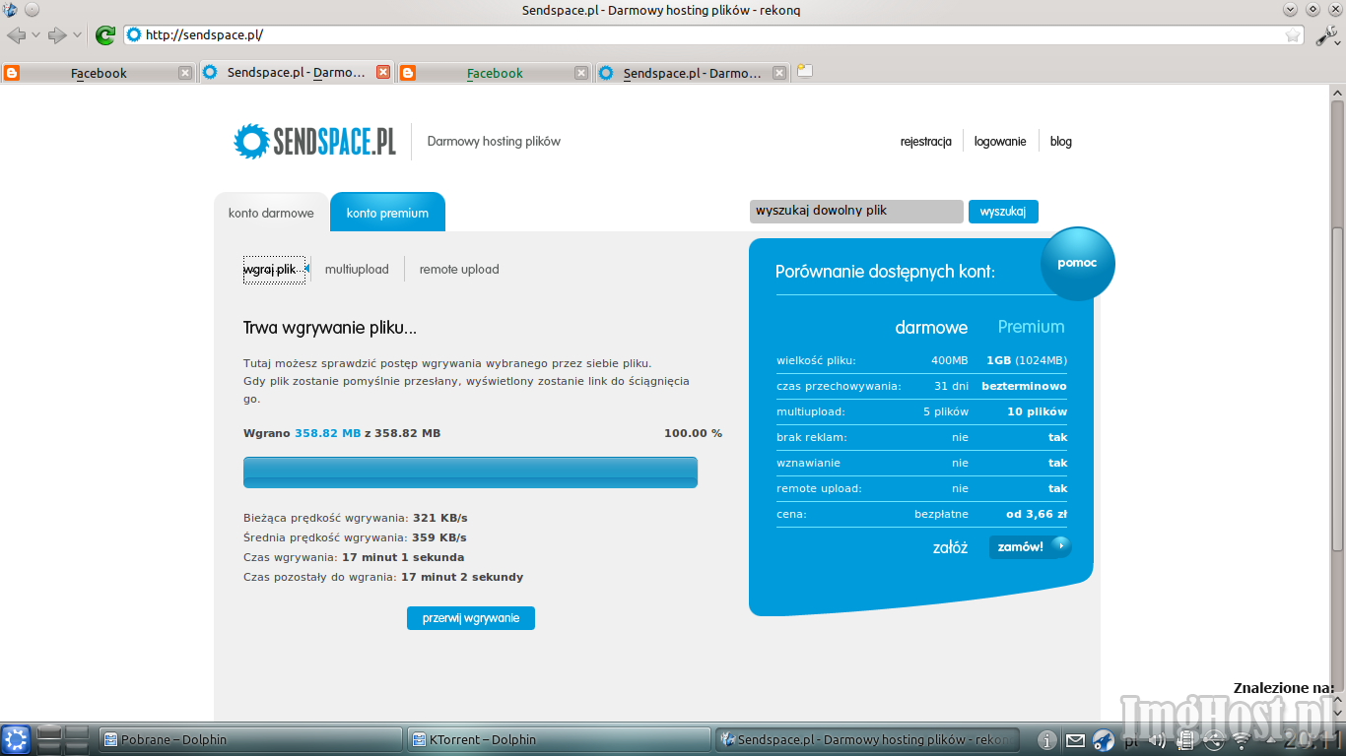This screenshot has height=756, width=1346.
Task: Open the volume speaker tray icon
Action: click(x=1157, y=740)
